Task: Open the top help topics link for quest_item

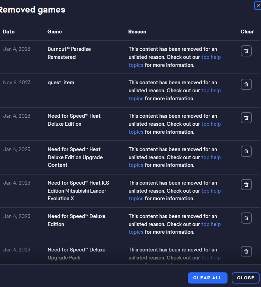Action: [x=211, y=91]
